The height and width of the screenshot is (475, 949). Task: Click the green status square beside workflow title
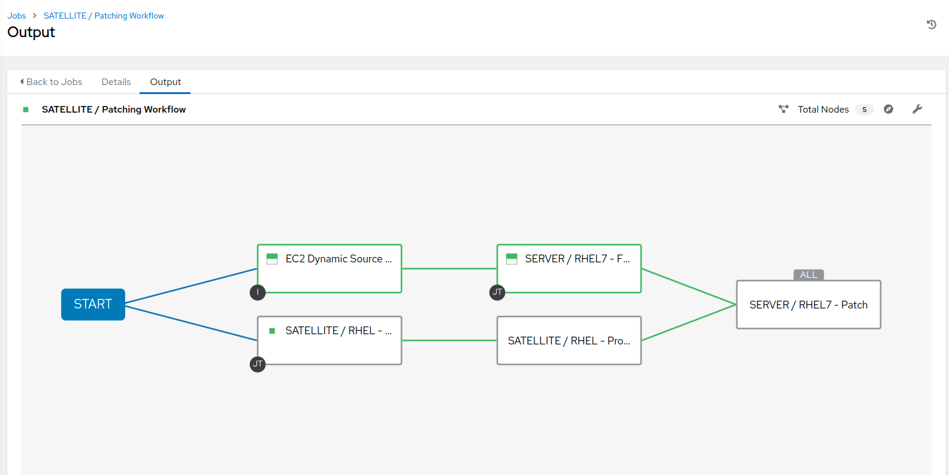pyautogui.click(x=26, y=110)
